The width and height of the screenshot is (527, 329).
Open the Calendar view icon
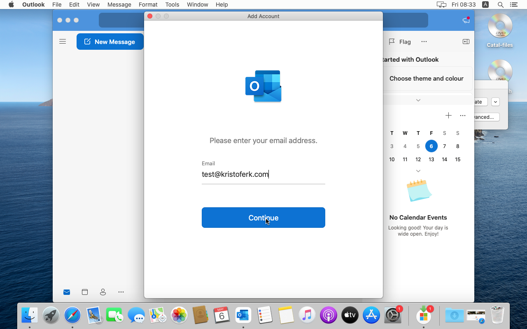(85, 292)
